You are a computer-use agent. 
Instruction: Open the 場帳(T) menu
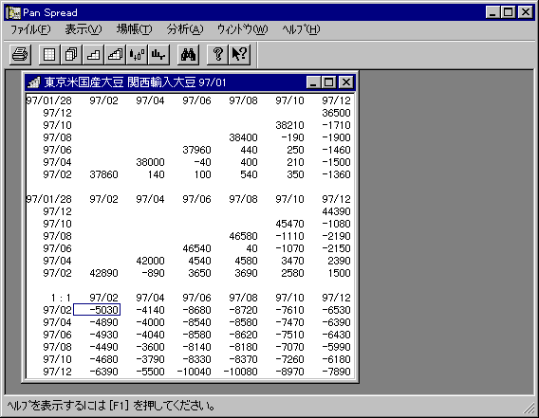[134, 29]
